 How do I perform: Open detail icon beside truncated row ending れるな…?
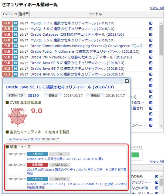[151, 103]
